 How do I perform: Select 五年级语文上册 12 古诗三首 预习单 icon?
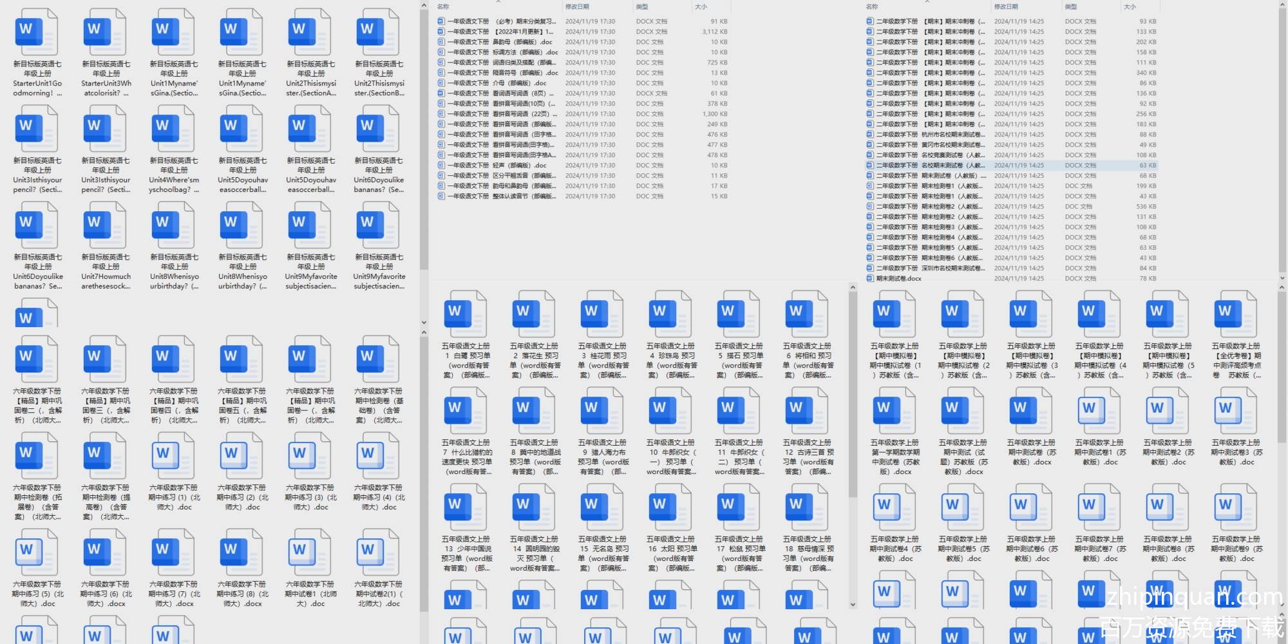(808, 411)
